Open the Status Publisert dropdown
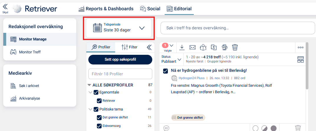The width and height of the screenshot is (316, 131). click(x=171, y=59)
